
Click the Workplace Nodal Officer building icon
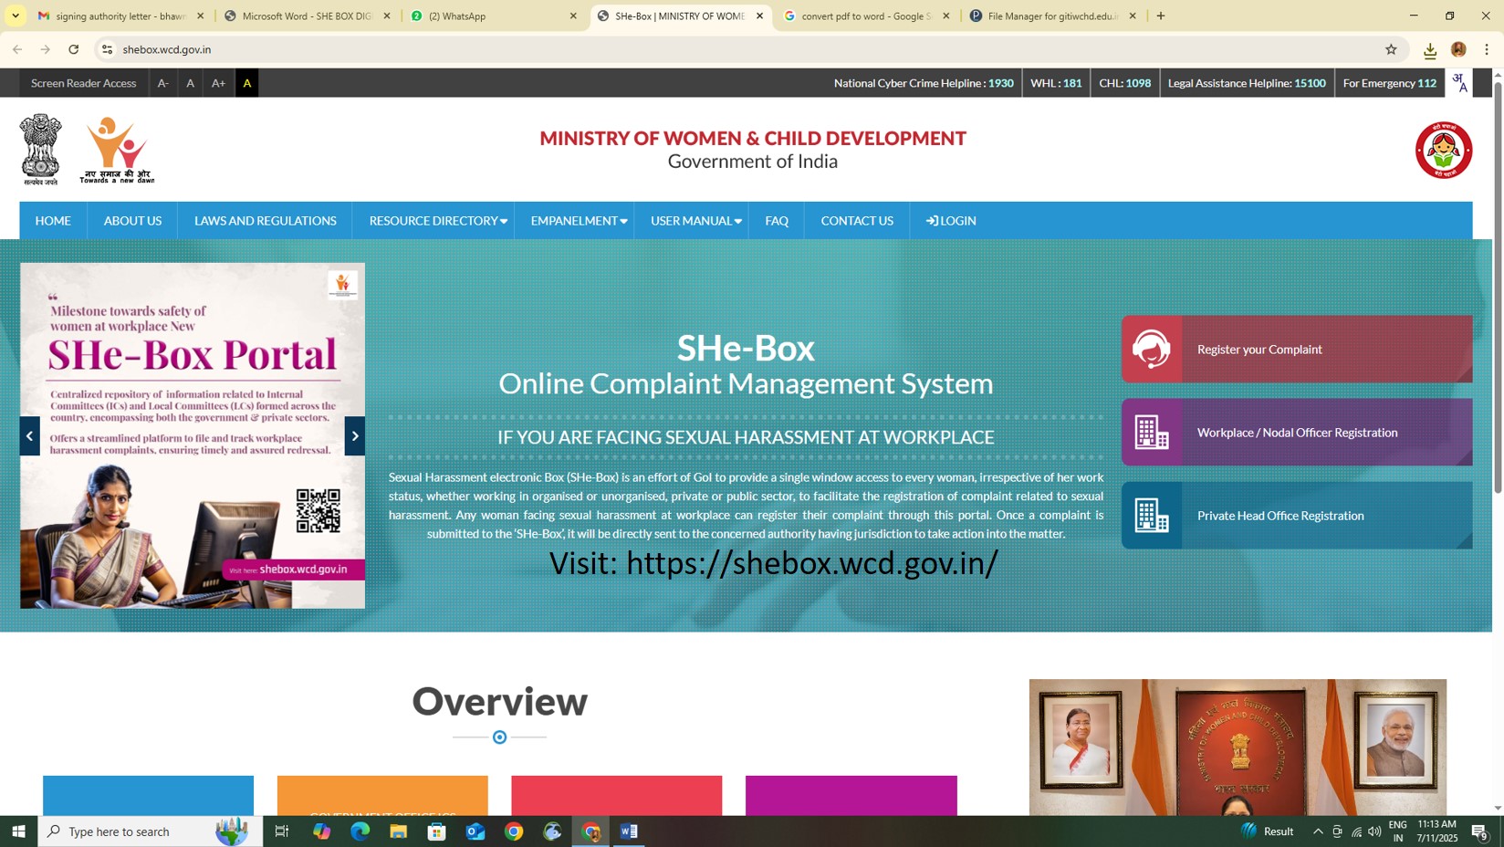pos(1151,432)
